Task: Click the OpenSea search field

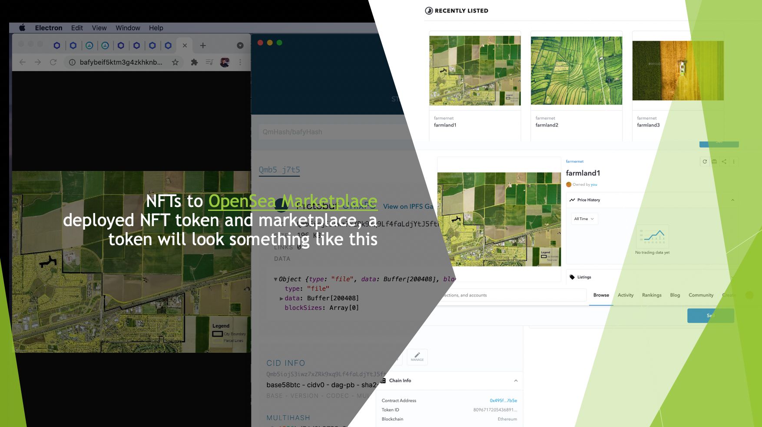Action: click(513, 295)
